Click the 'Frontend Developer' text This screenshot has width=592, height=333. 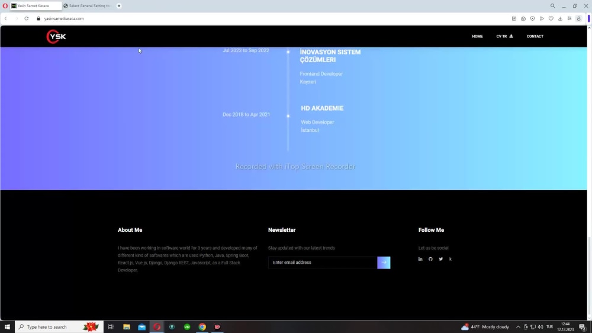click(x=321, y=74)
